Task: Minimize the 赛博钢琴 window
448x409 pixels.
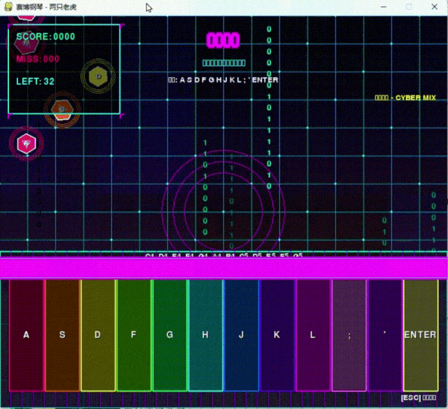Action: click(384, 7)
